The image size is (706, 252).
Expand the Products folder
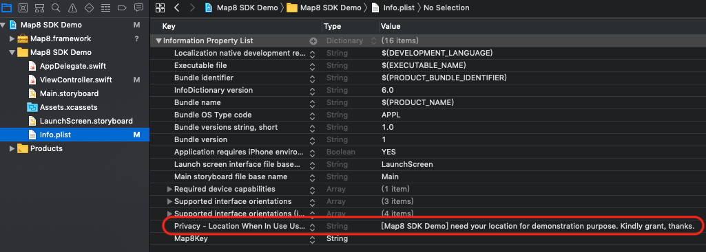coord(12,149)
